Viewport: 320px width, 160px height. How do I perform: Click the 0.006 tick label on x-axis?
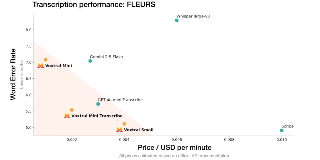pyautogui.click(x=177, y=140)
